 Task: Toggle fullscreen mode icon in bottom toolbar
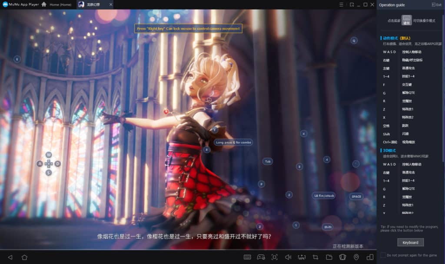pos(274,257)
